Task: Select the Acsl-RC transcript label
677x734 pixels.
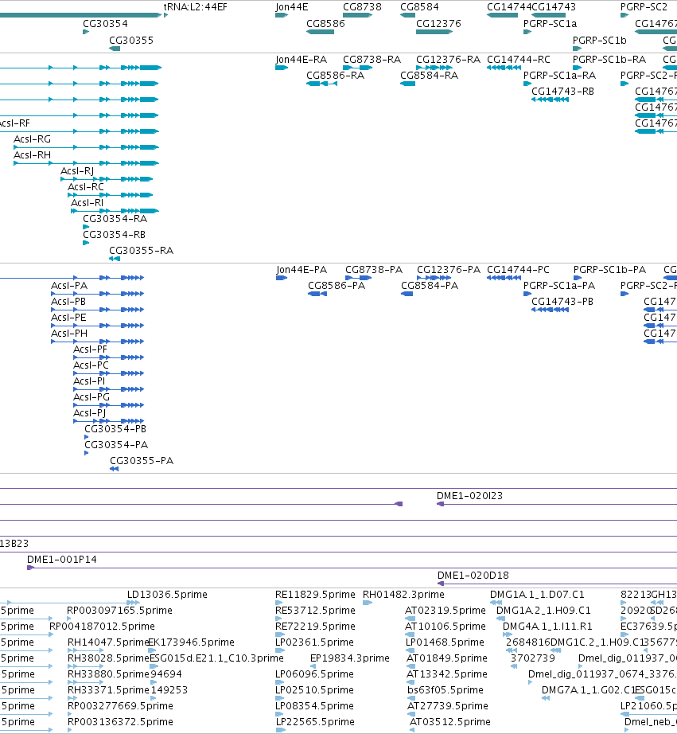Action: coord(86,187)
